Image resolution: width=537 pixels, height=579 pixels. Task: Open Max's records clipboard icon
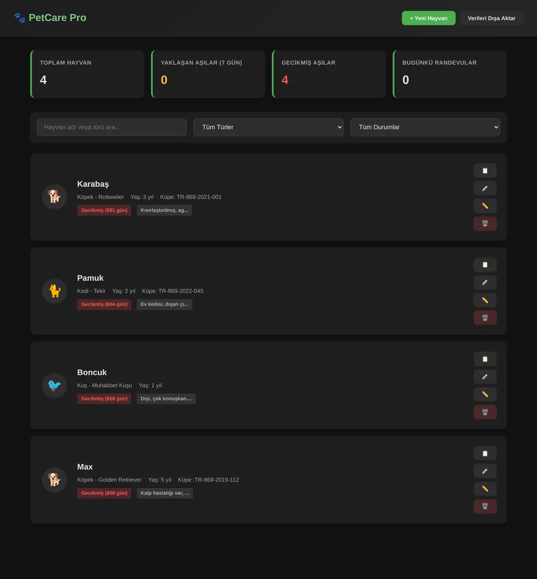point(485,453)
